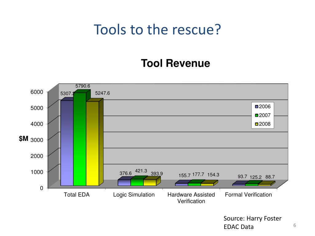
Task: Click the 88.7 data label
Action: coord(270,177)
